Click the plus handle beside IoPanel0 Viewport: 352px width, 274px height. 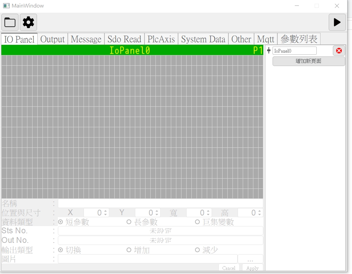pos(269,51)
